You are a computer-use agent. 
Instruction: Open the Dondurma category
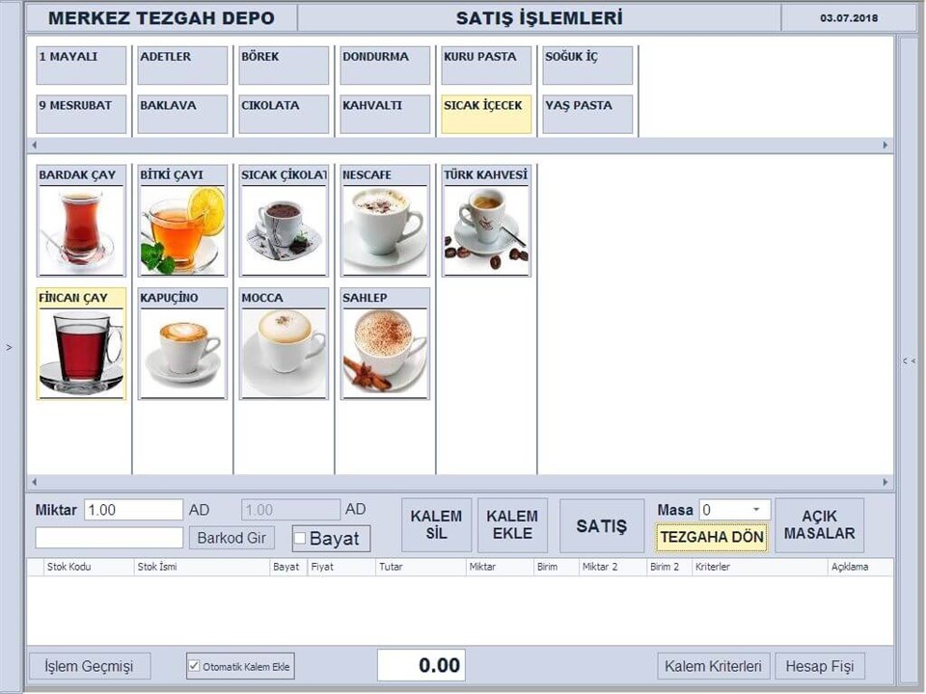(385, 66)
